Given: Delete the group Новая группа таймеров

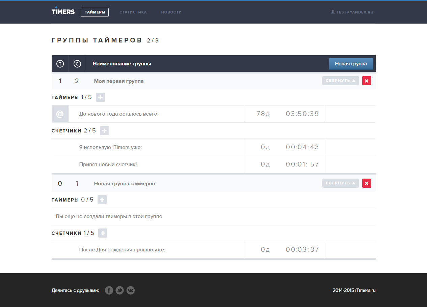Looking at the screenshot, I should [x=367, y=183].
